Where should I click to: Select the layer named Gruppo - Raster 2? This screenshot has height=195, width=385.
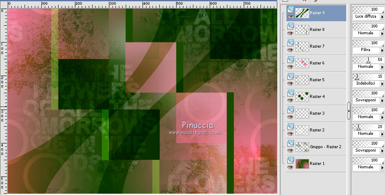pyautogui.click(x=326, y=147)
